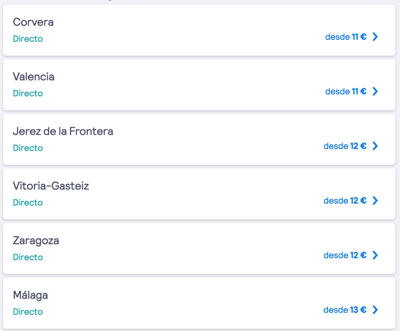Click the chevron arrow in Corvera row
Screen dimensions: 400x331
375,37
